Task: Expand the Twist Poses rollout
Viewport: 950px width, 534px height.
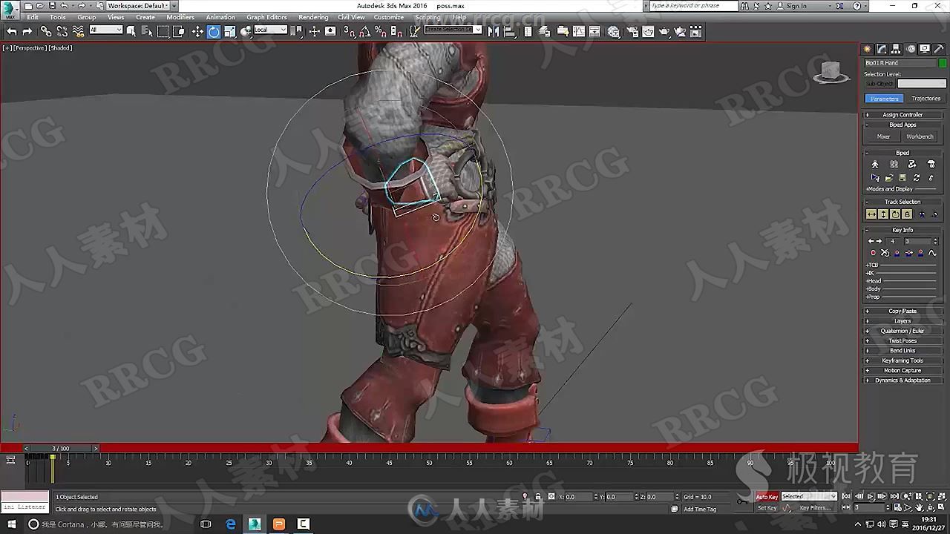Action: (x=902, y=341)
